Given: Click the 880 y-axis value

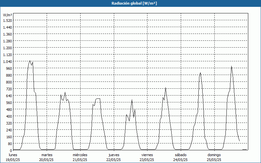Looking at the screenshot, I should (x=9, y=75).
